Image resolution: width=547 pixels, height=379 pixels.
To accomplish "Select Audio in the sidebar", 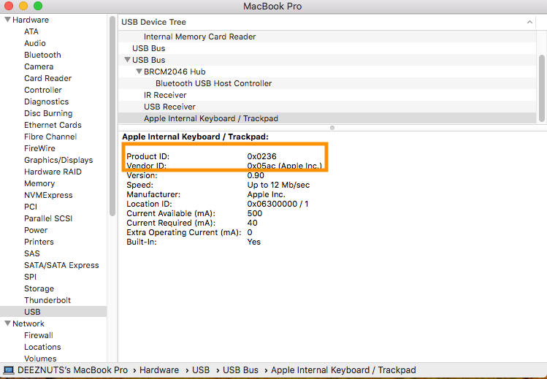I will click(x=35, y=43).
